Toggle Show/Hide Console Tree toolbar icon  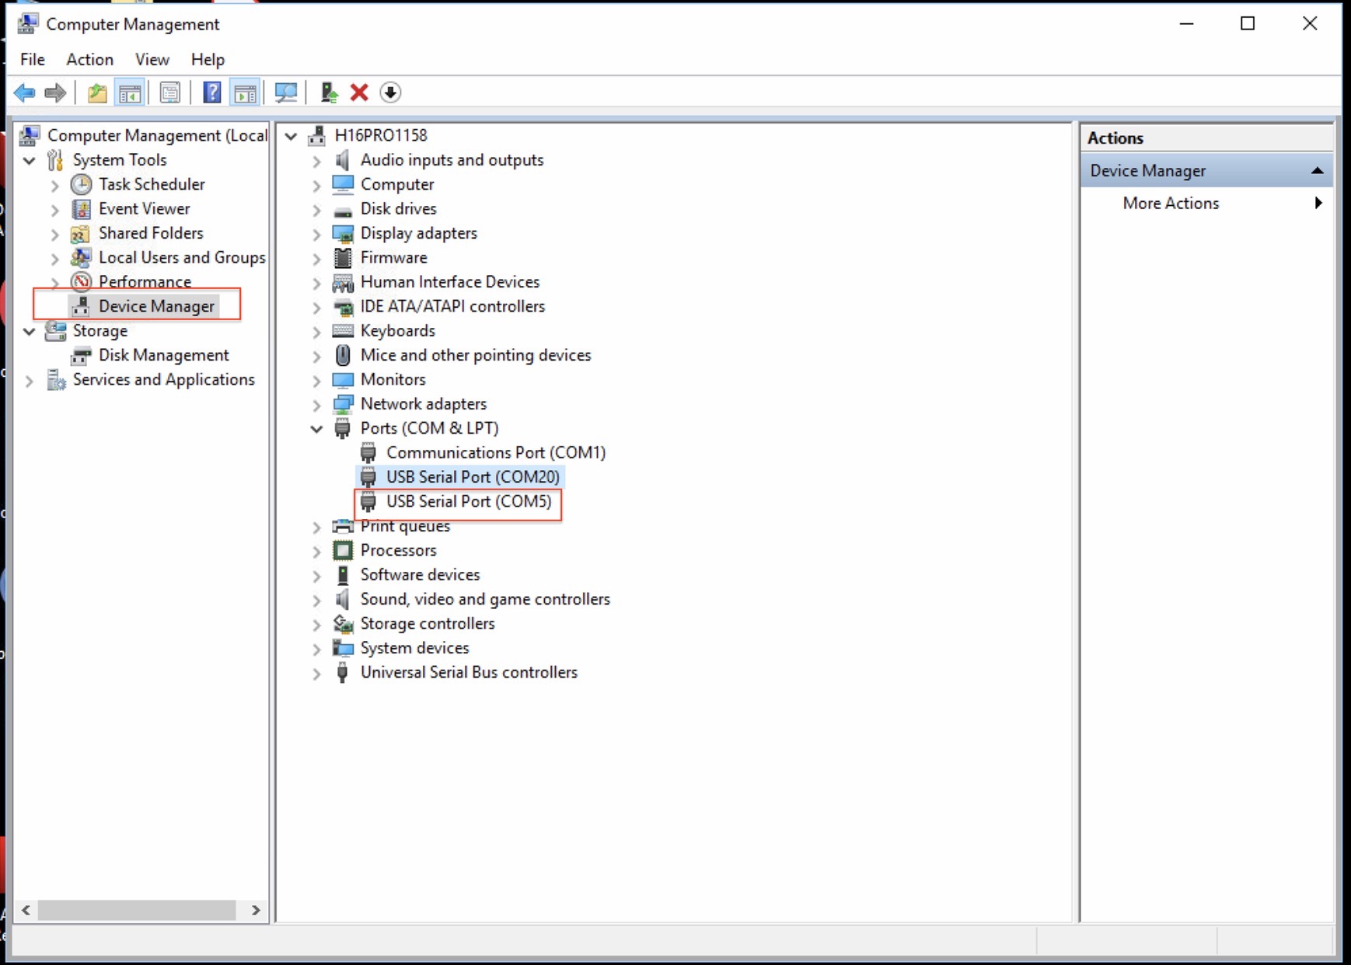[130, 93]
